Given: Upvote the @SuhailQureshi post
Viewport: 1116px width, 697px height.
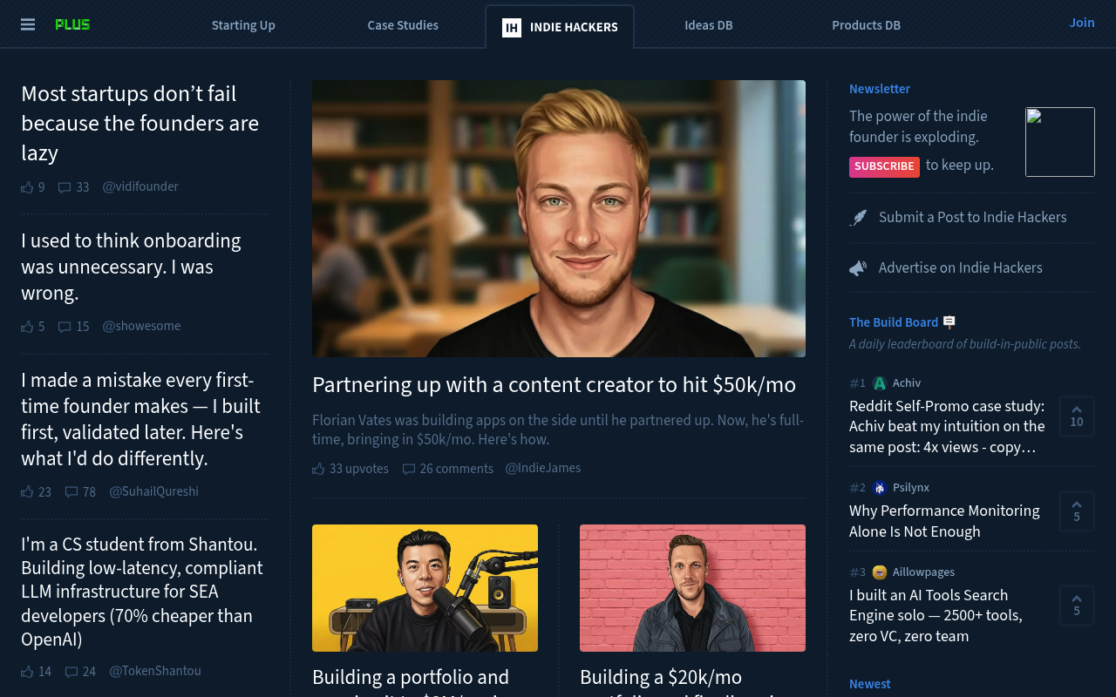Looking at the screenshot, I should tap(27, 492).
